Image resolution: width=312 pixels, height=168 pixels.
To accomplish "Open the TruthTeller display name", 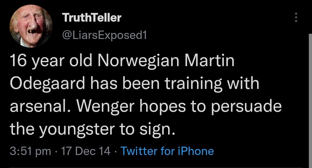I will (x=92, y=18).
